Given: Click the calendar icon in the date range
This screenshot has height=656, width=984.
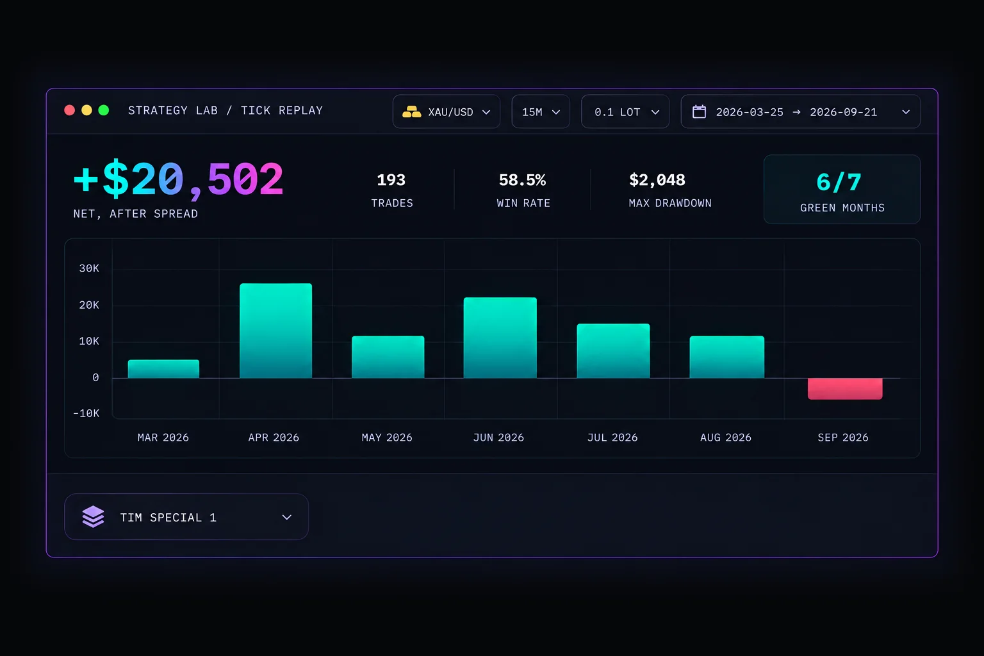Looking at the screenshot, I should (700, 112).
